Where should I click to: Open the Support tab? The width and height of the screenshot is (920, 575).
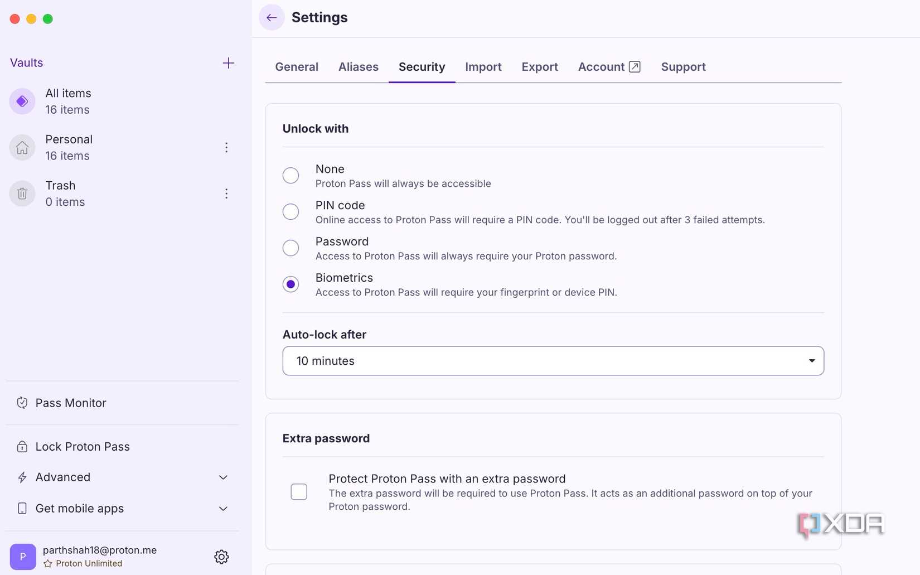point(684,67)
